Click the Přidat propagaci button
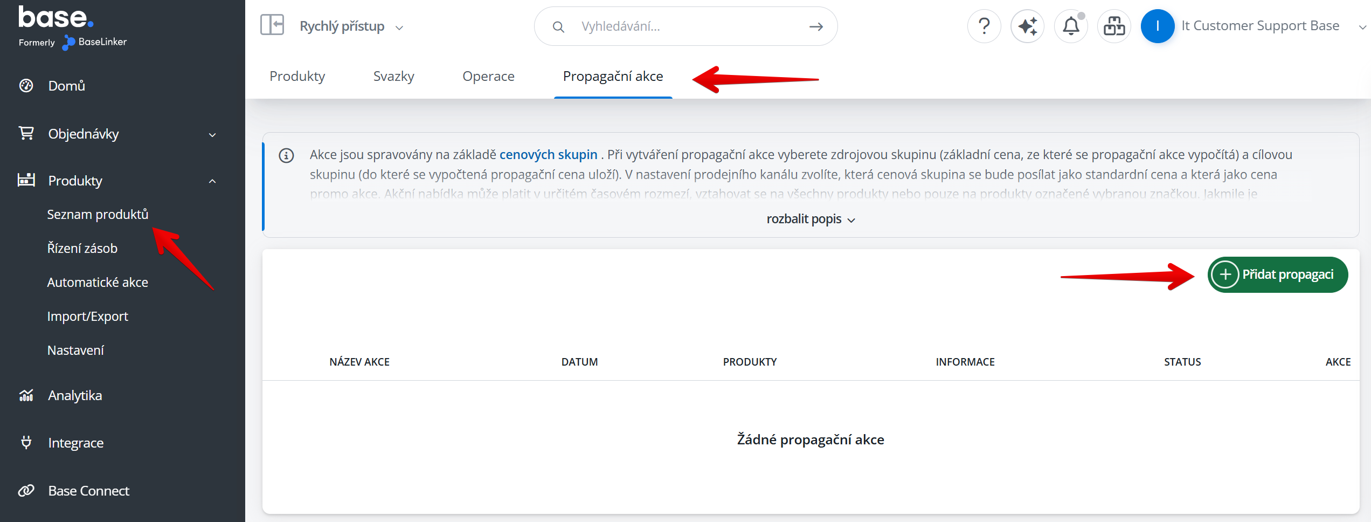Viewport: 1371px width, 522px height. [x=1278, y=274]
